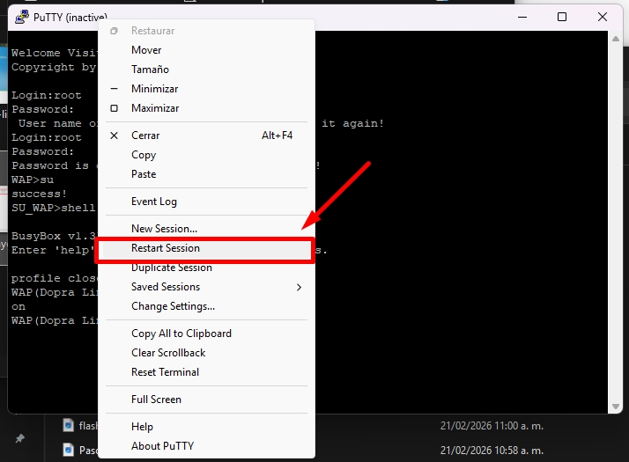Click the PuTTY icon in title bar

tap(21, 17)
